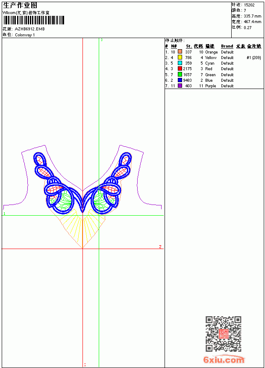Viewport: 265px width, 368px height.
Task: Select the Purple color swatch in row 7
Action: click(x=180, y=86)
